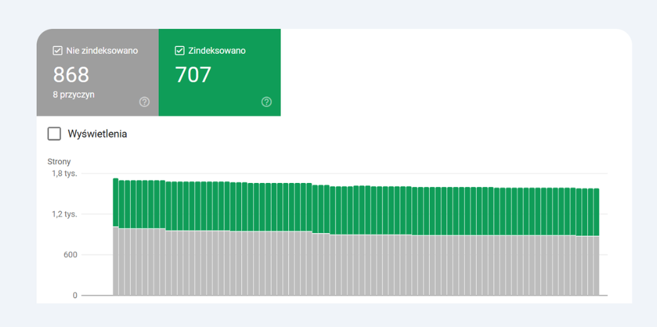This screenshot has height=327, width=657.
Task: Click the Nie zindeksowano label text
Action: coord(102,50)
